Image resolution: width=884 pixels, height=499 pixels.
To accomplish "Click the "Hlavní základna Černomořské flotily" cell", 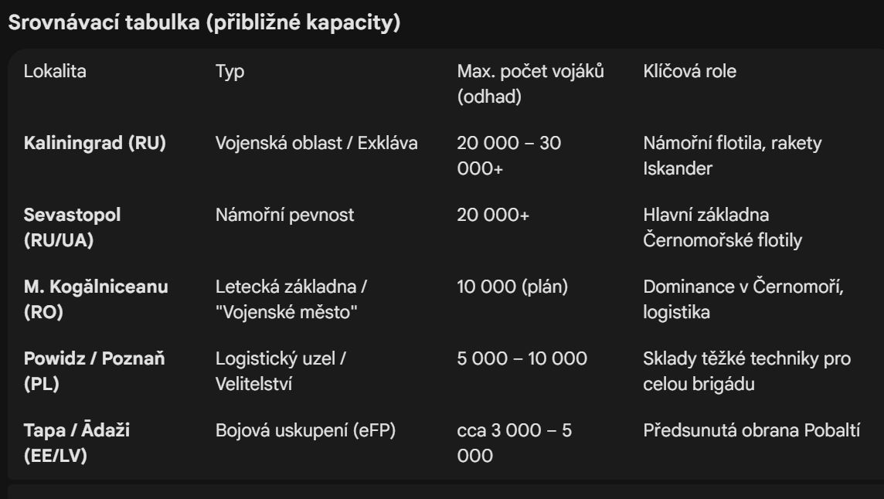I will [x=722, y=227].
